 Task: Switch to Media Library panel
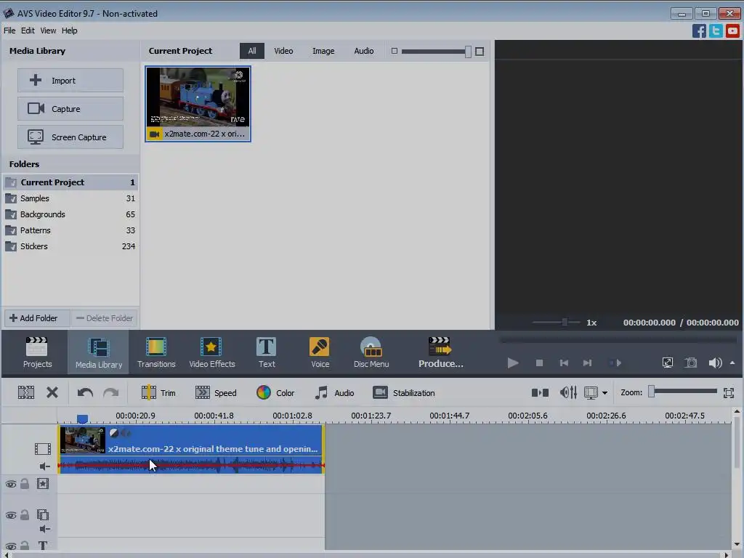99,352
